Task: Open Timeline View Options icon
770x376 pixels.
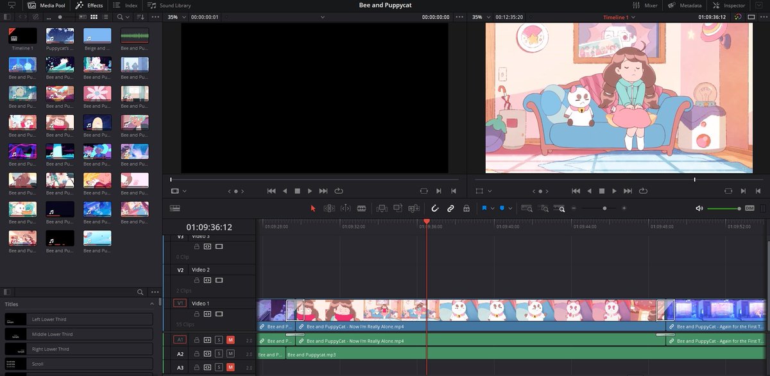Action: (x=175, y=208)
